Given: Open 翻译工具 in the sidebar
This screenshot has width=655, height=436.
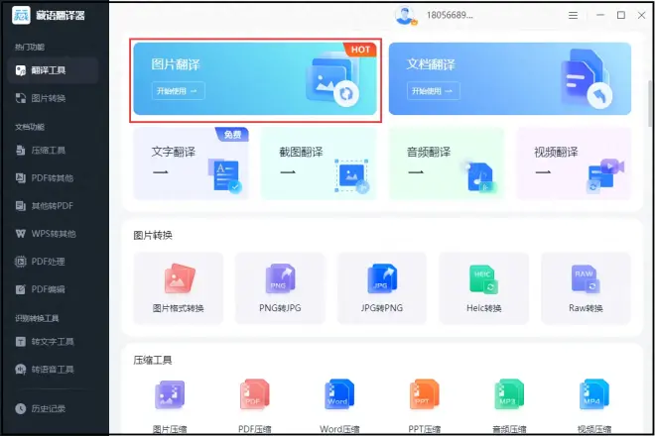Looking at the screenshot, I should tap(53, 70).
